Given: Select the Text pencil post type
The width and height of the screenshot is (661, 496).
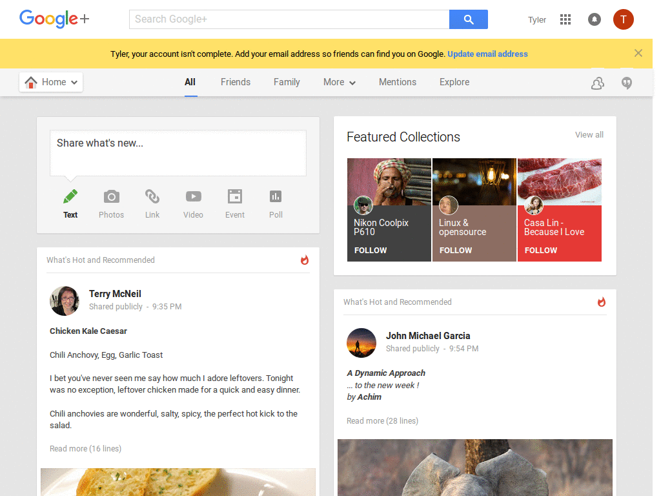Looking at the screenshot, I should [x=70, y=204].
